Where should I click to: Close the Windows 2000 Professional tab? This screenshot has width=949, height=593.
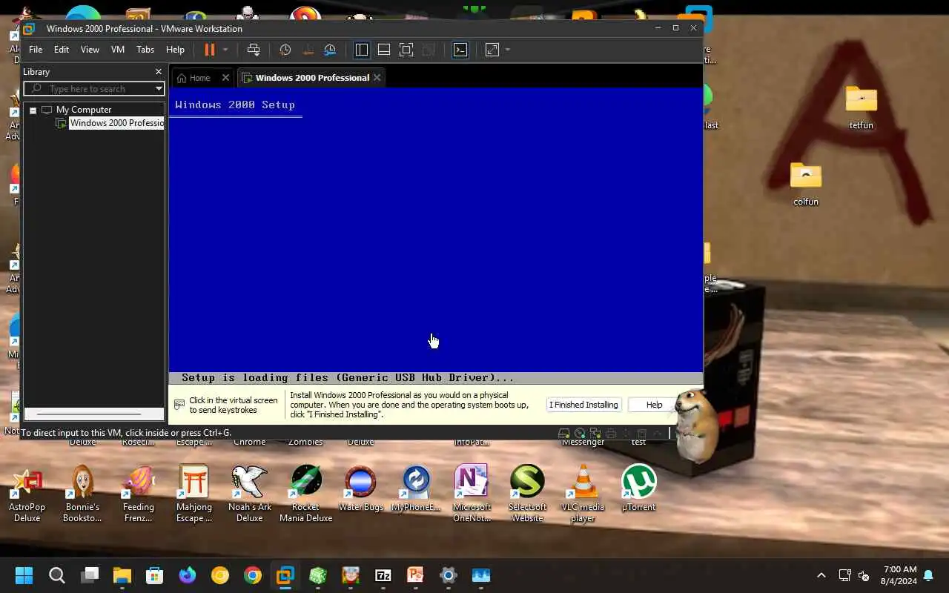(x=377, y=78)
